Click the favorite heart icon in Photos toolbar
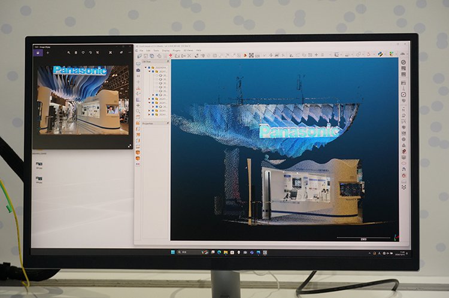Screen dimensions: 449x298 (83, 53)
